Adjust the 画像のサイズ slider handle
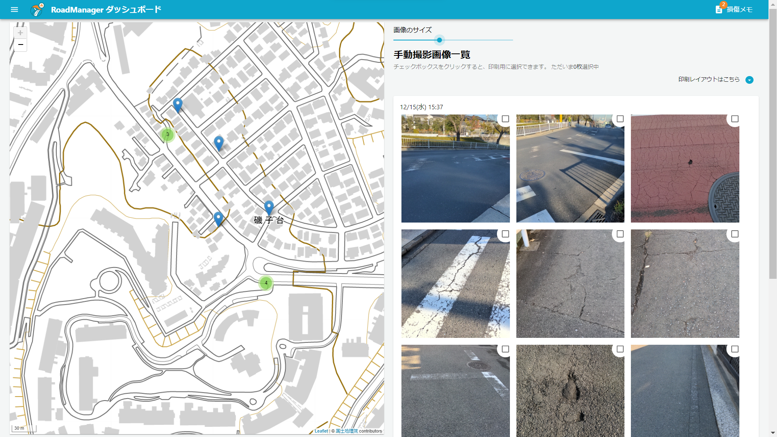The height and width of the screenshot is (437, 777). pyautogui.click(x=439, y=40)
